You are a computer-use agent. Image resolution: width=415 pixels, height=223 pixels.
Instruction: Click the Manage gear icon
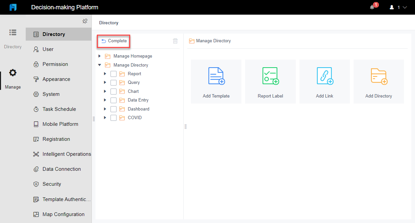[13, 73]
